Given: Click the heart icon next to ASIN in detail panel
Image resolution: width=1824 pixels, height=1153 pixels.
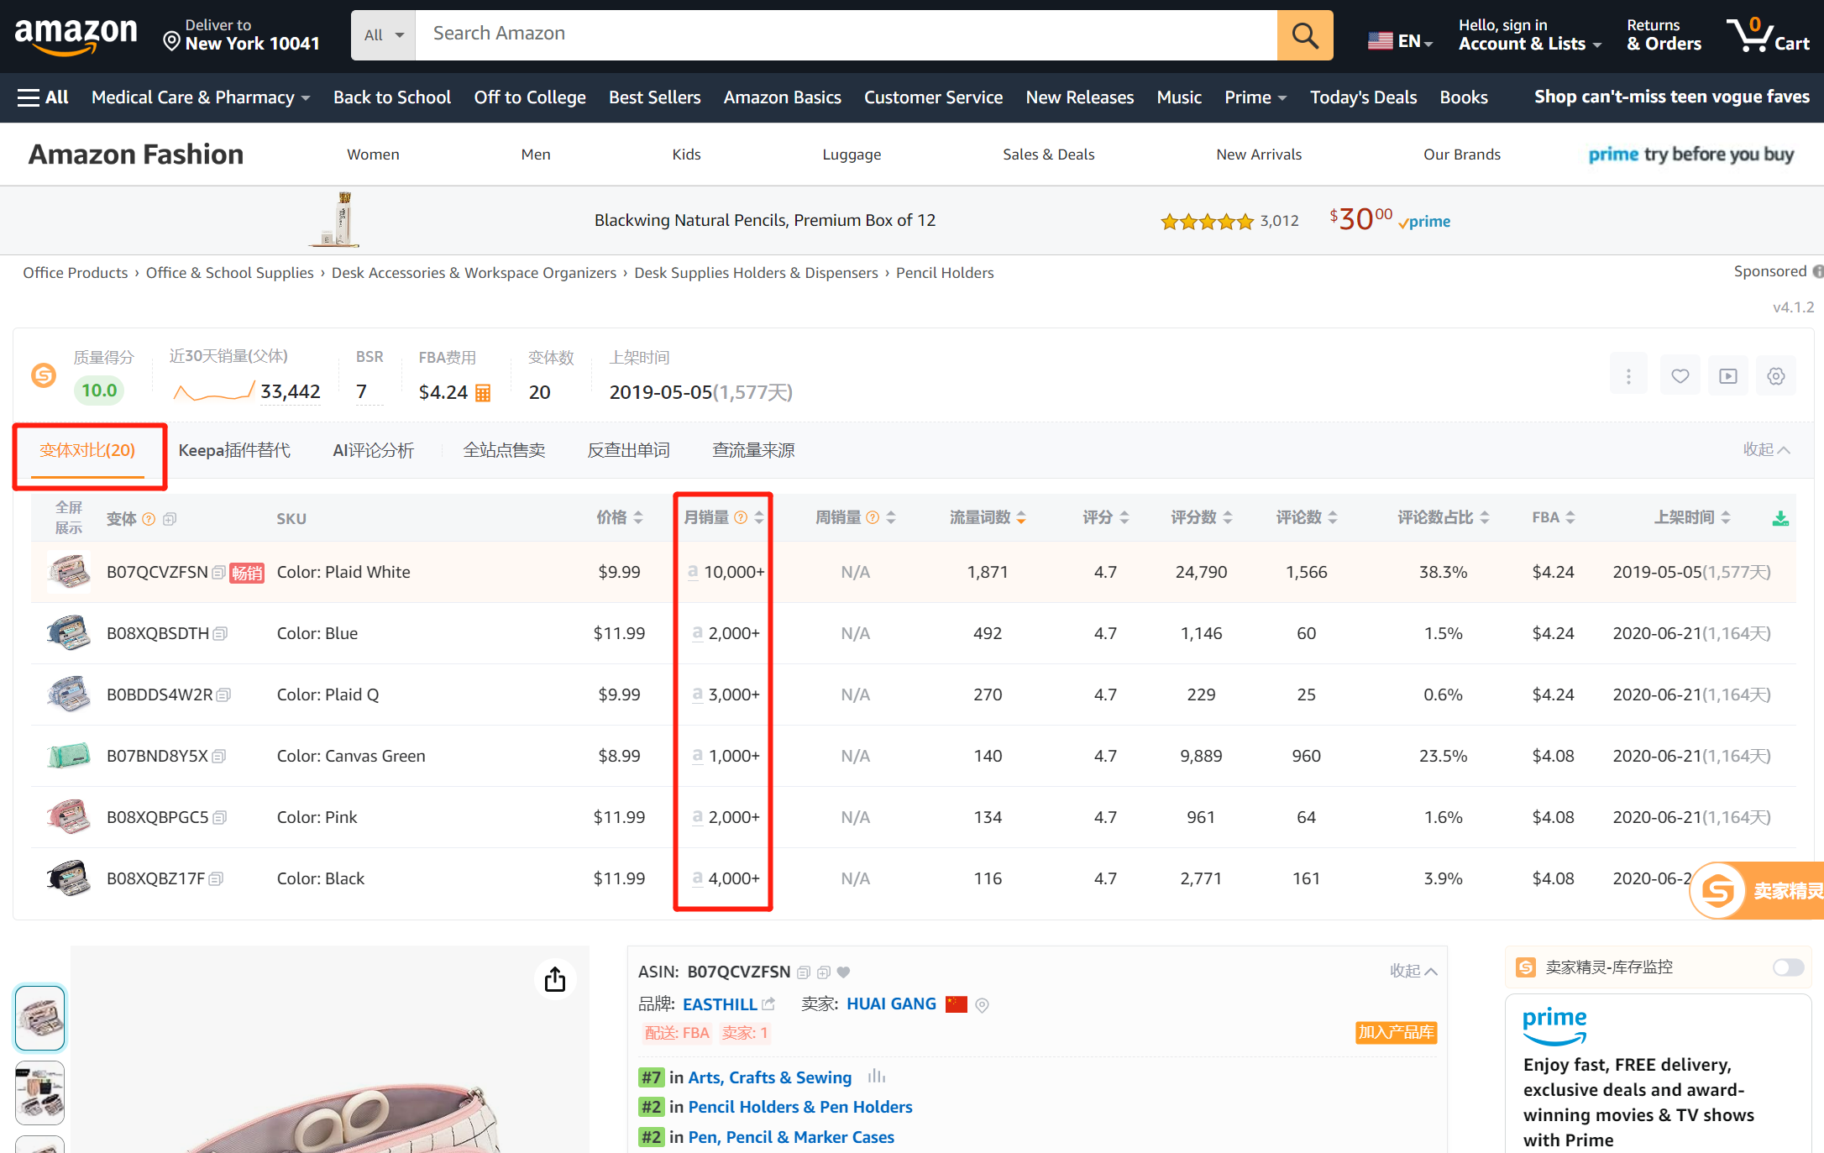Looking at the screenshot, I should coord(844,972).
